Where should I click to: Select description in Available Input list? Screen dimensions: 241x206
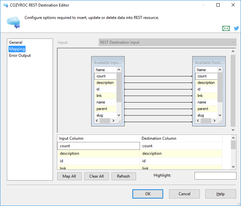(x=105, y=83)
